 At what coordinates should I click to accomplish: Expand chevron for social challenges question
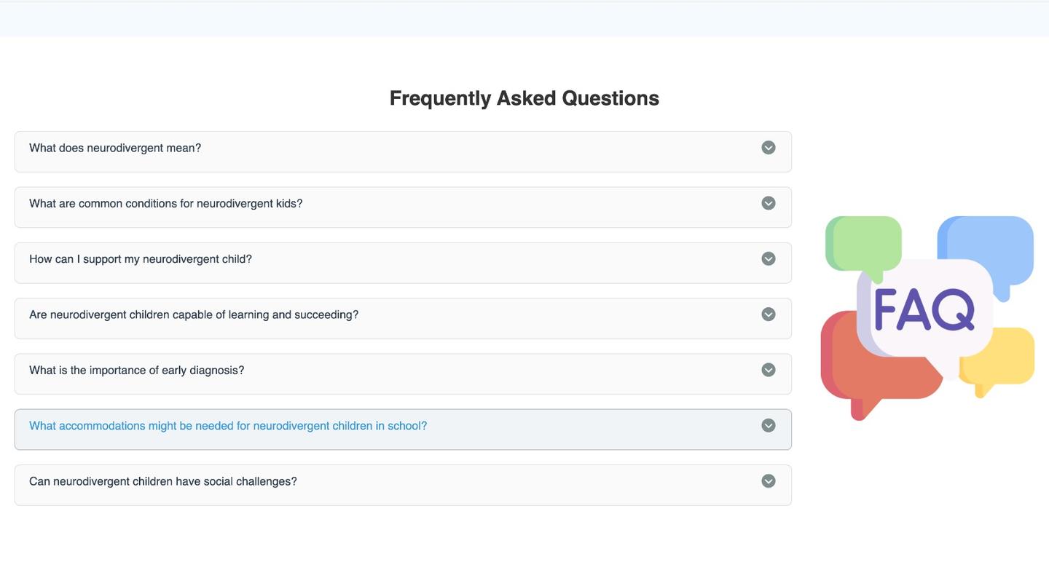769,481
